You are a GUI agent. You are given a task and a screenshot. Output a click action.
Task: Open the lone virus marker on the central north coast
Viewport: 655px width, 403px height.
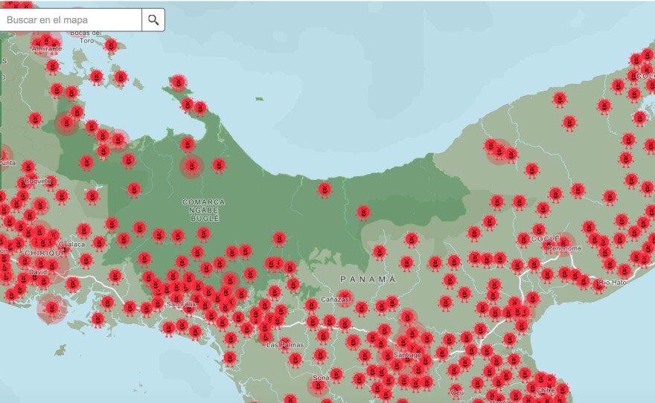coord(325,190)
